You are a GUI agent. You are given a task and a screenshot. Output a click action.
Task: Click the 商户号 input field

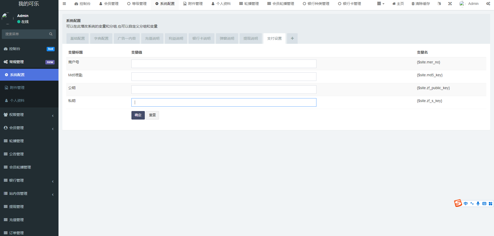(224, 64)
